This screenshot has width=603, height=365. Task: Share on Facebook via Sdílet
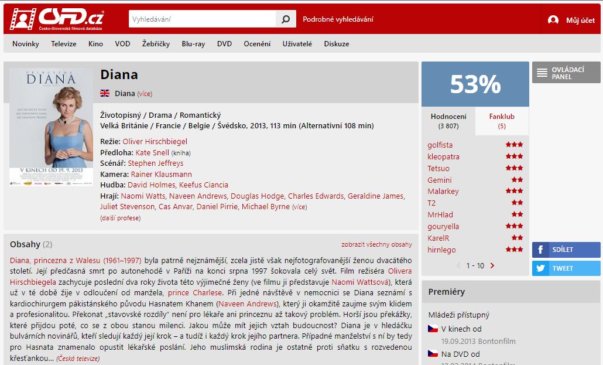[x=566, y=250]
